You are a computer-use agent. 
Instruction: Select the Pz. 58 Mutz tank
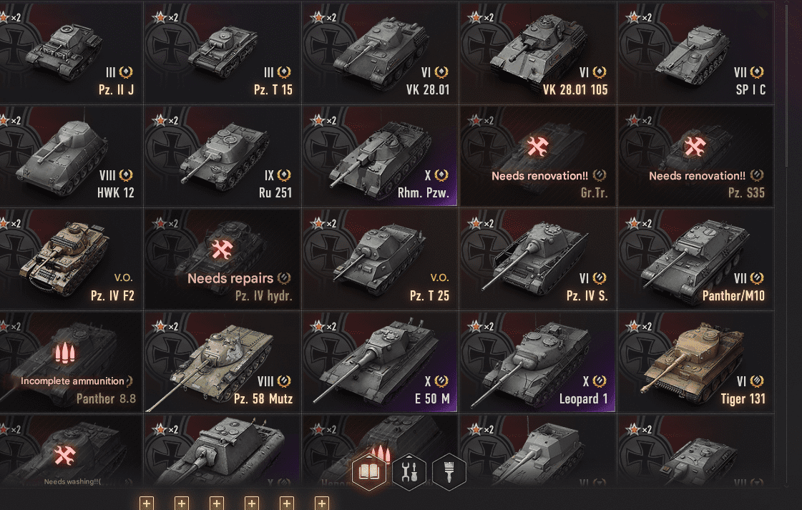(222, 362)
